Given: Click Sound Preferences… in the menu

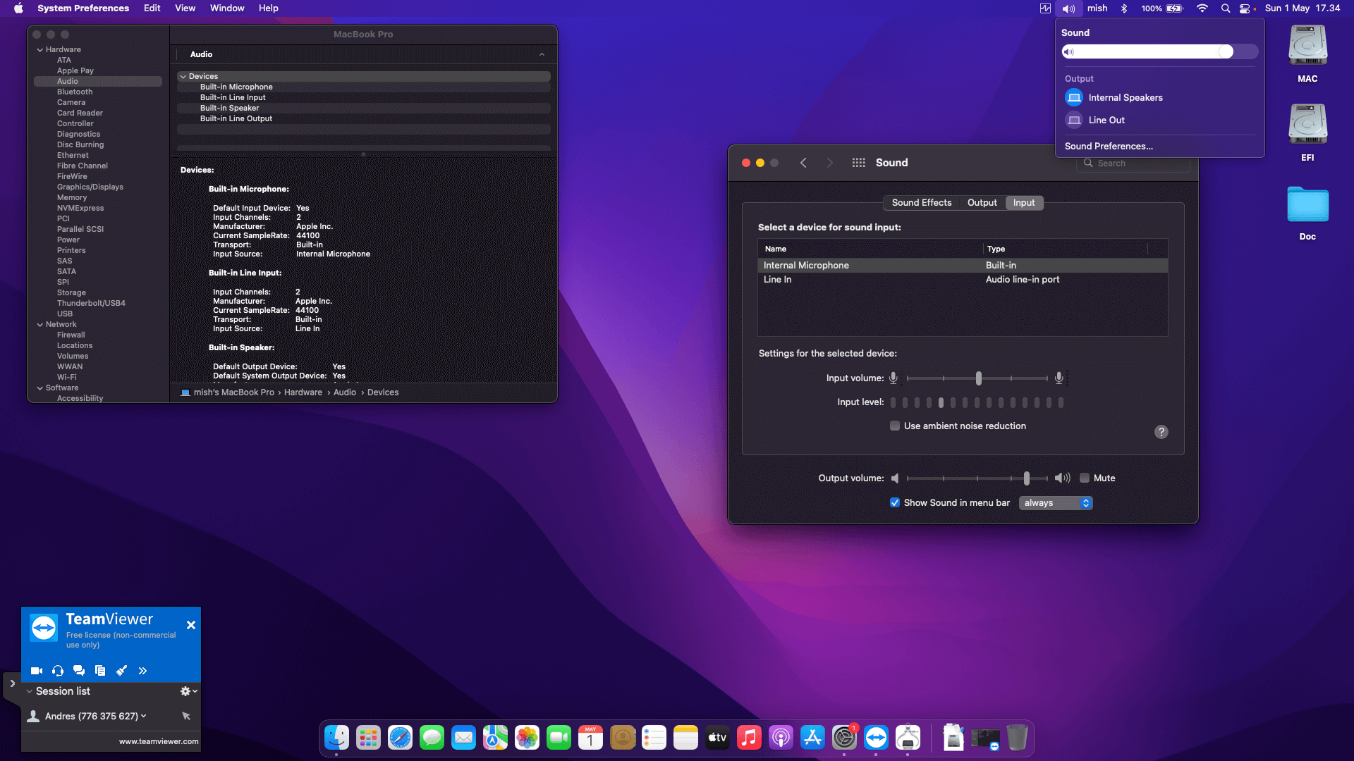Looking at the screenshot, I should (x=1109, y=146).
